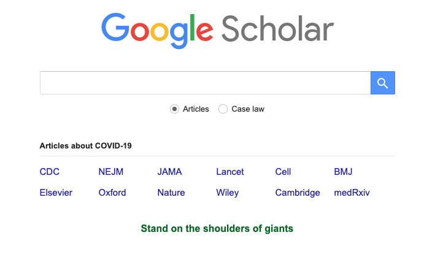Visit the Lancet COVID-19 link
This screenshot has width=435, height=254.
(x=230, y=172)
